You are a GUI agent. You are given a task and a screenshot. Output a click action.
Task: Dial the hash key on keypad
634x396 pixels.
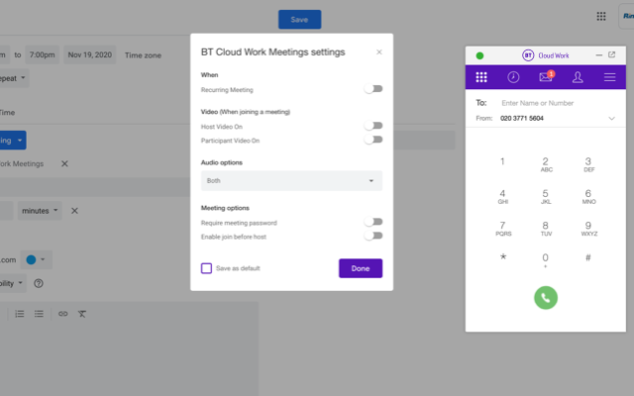click(x=587, y=257)
